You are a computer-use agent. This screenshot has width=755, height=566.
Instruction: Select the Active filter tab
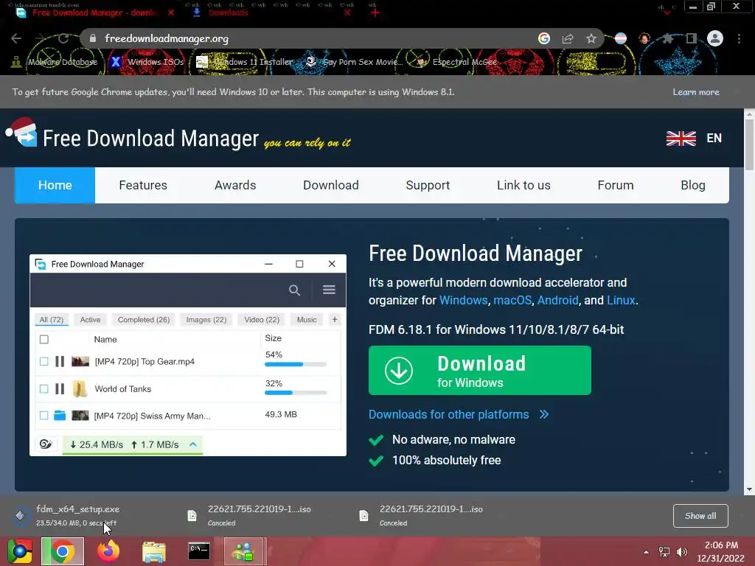point(90,320)
